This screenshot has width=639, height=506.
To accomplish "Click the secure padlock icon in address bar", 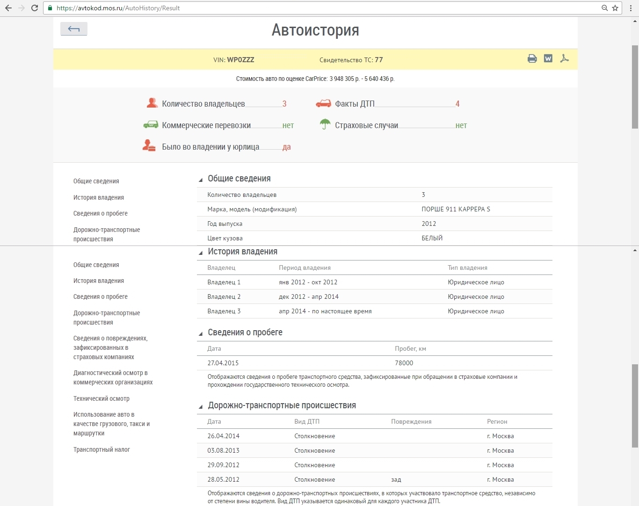I will pyautogui.click(x=50, y=8).
